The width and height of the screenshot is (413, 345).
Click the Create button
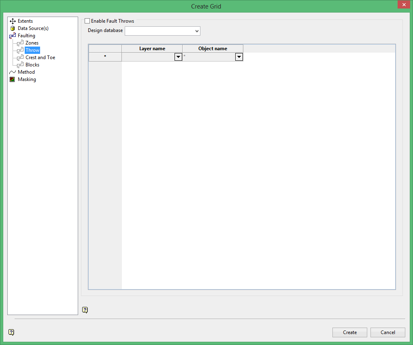click(350, 332)
